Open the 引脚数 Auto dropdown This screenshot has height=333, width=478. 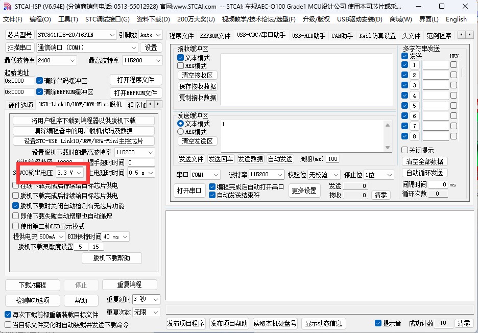click(151, 35)
